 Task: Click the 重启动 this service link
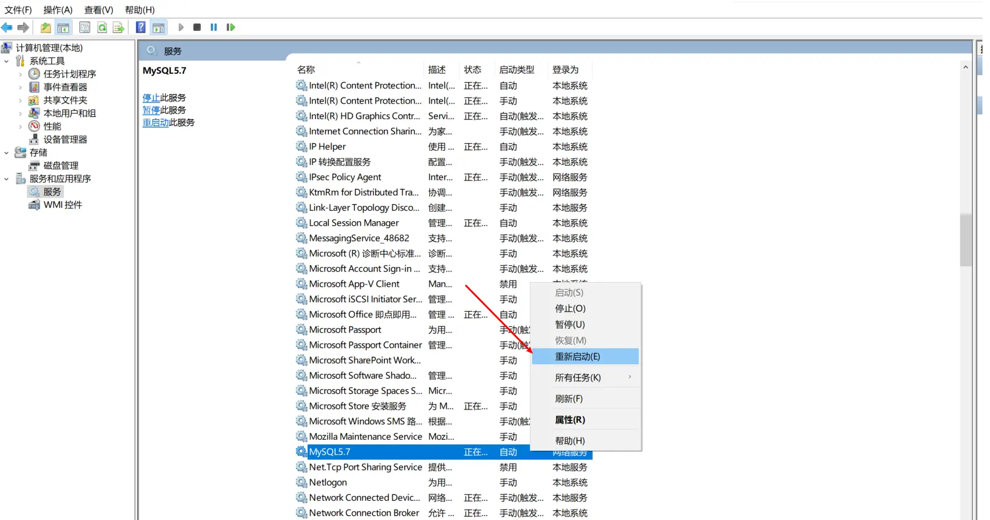pyautogui.click(x=156, y=123)
